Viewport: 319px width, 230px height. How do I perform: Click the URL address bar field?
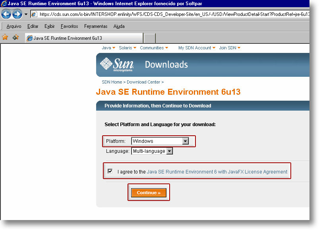(x=170, y=14)
